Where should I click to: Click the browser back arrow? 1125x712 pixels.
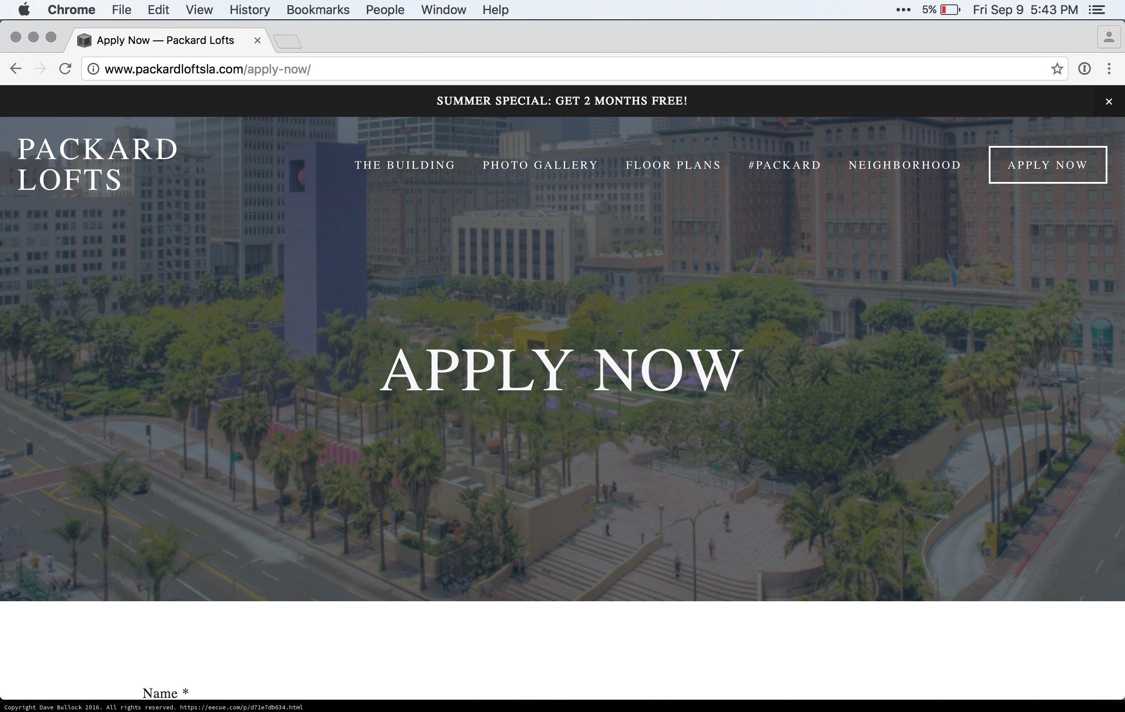click(16, 69)
